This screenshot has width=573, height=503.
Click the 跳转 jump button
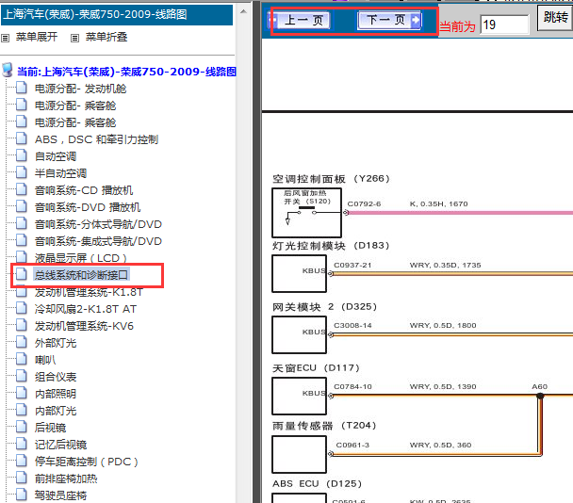click(555, 18)
